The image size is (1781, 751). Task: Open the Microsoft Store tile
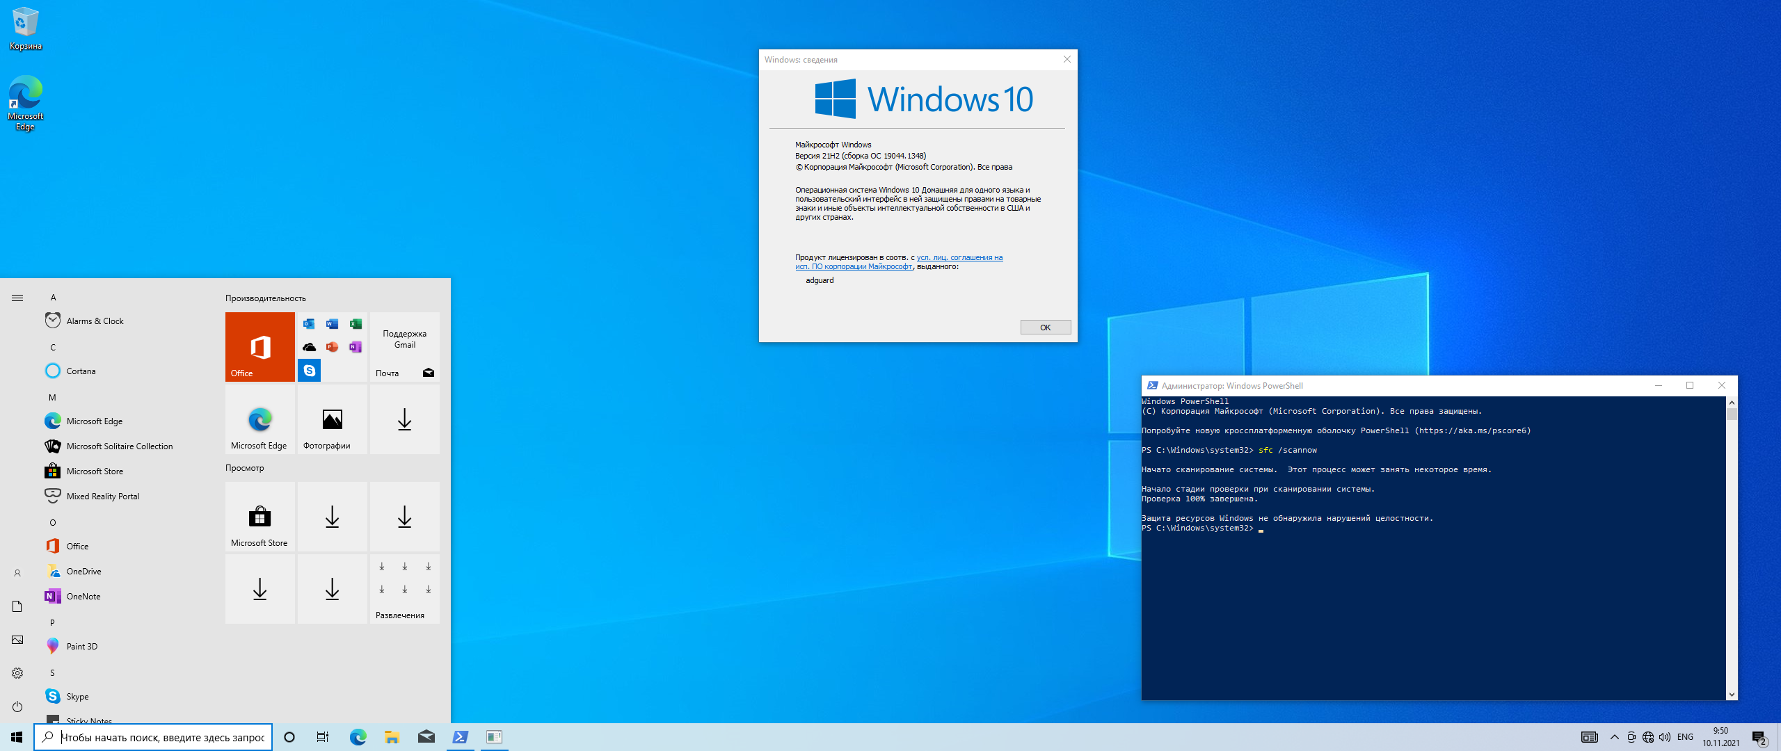click(x=260, y=517)
